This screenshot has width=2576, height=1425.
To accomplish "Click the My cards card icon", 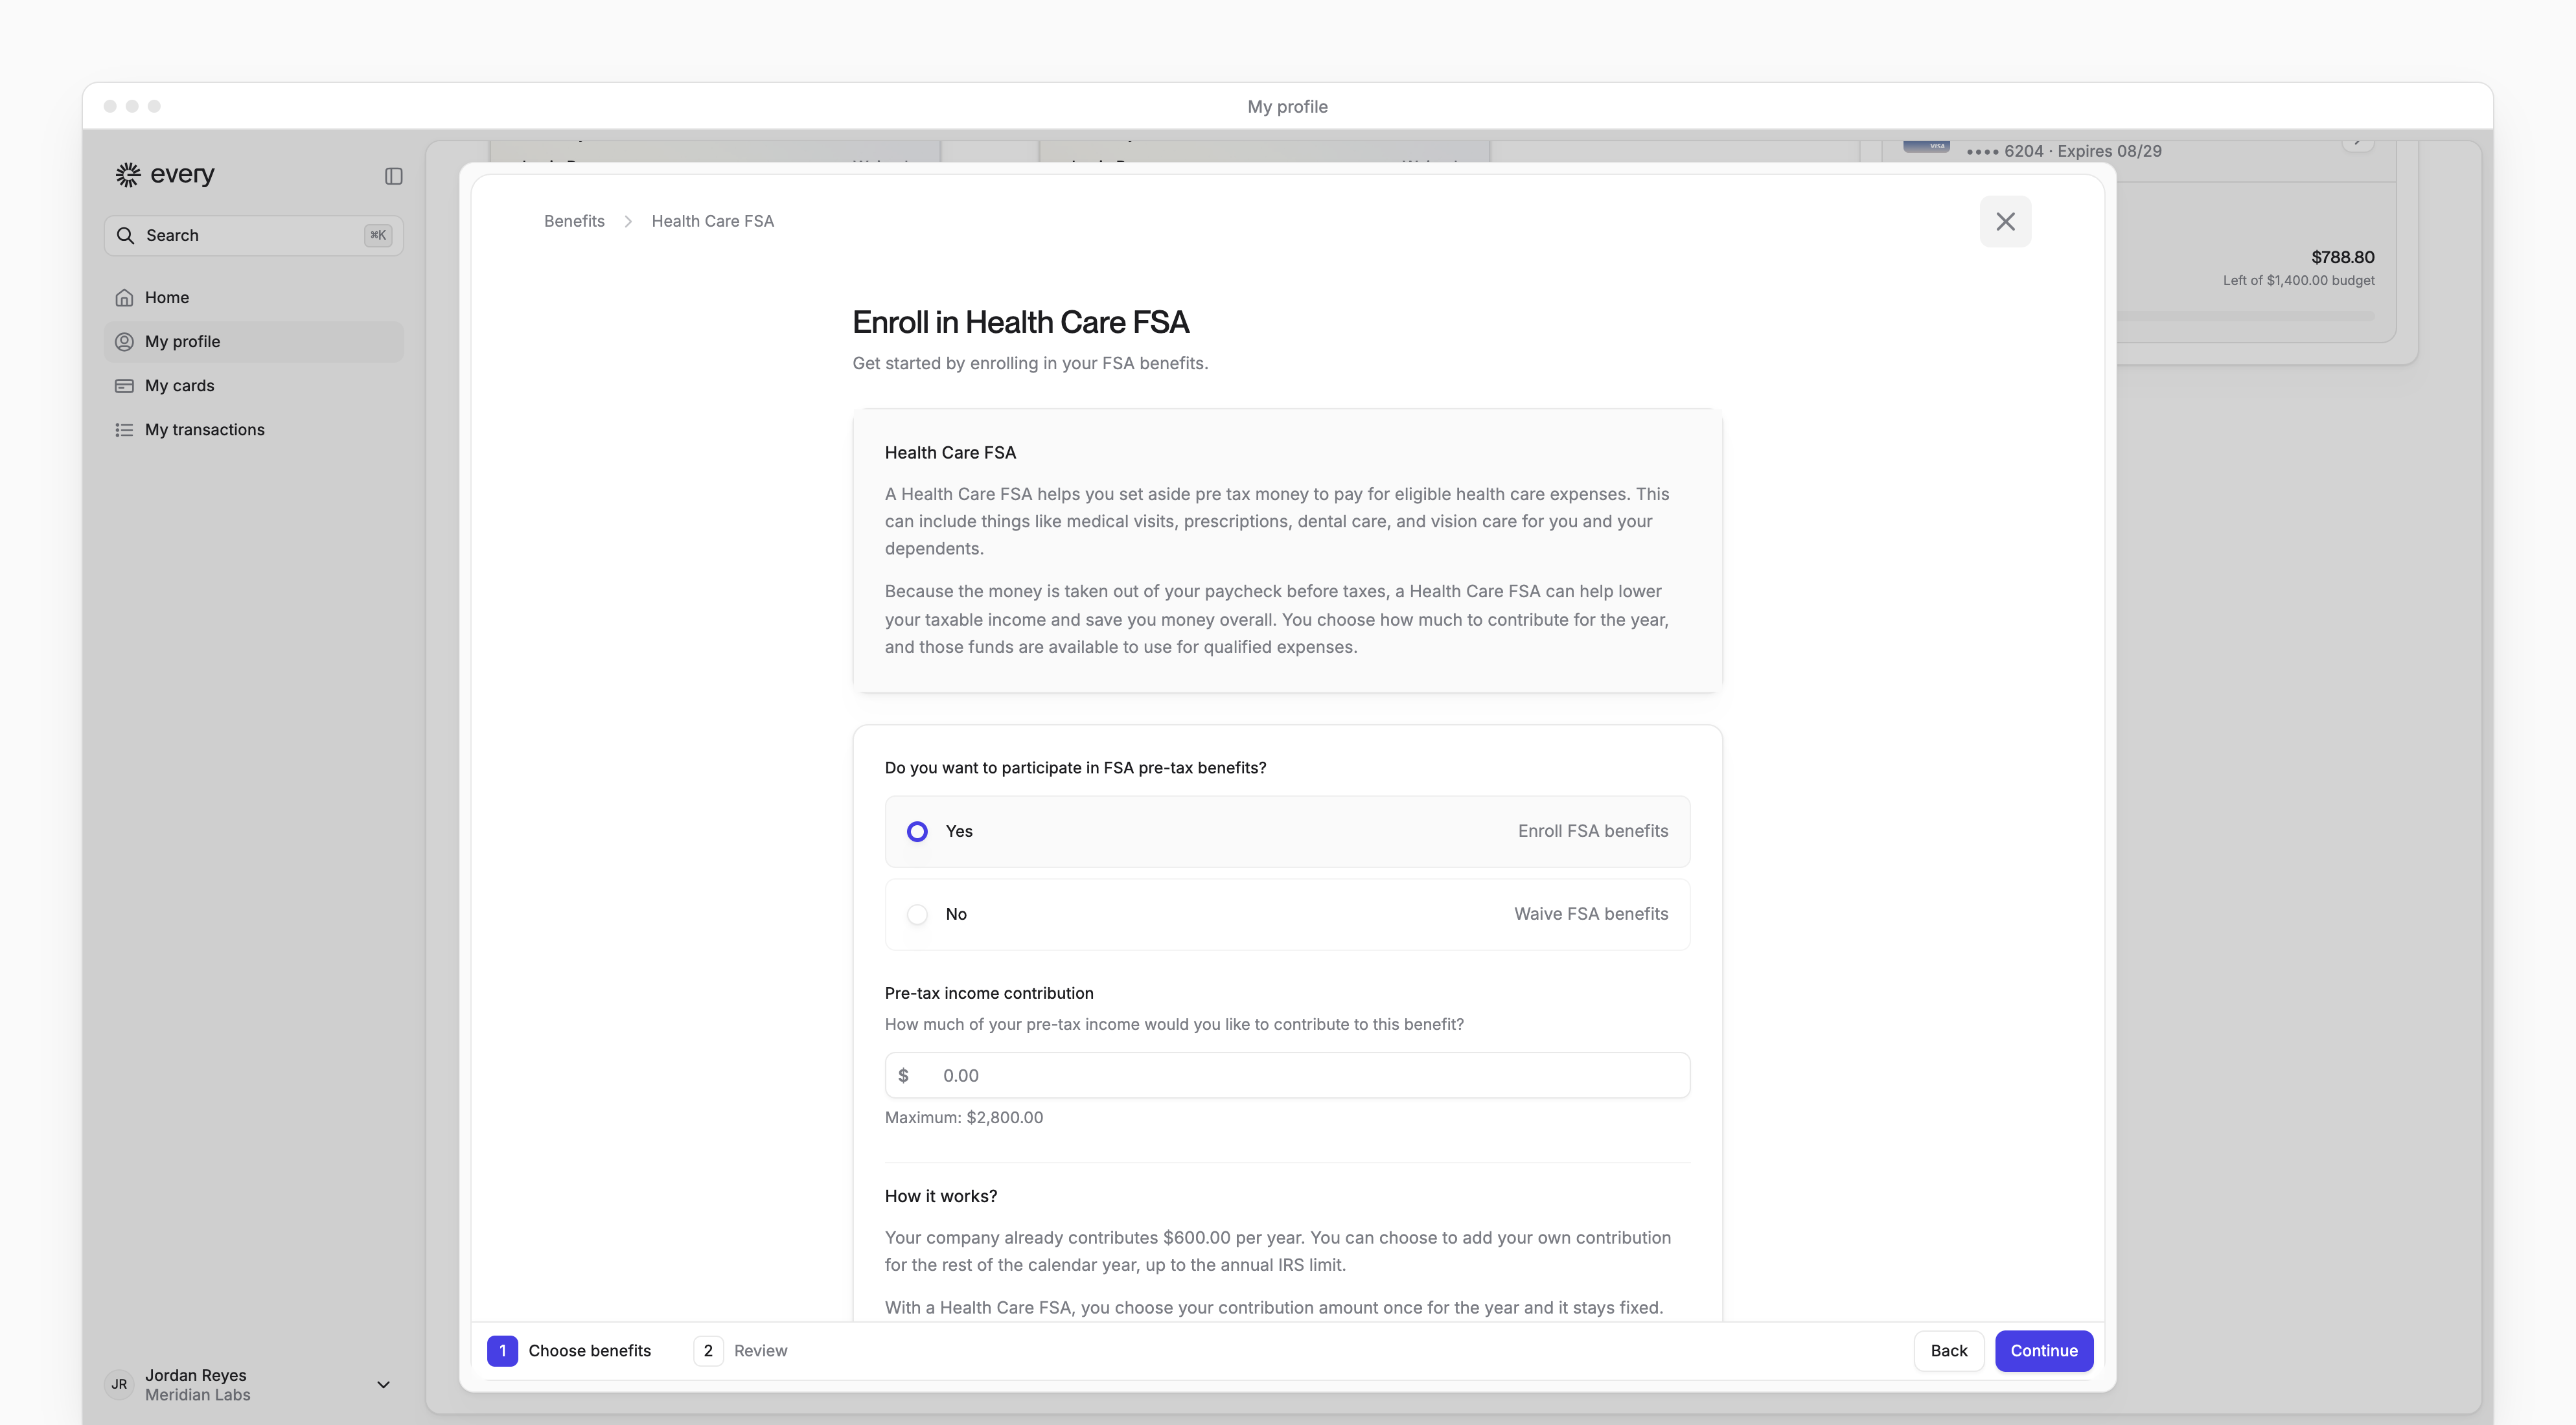I will click(x=124, y=386).
